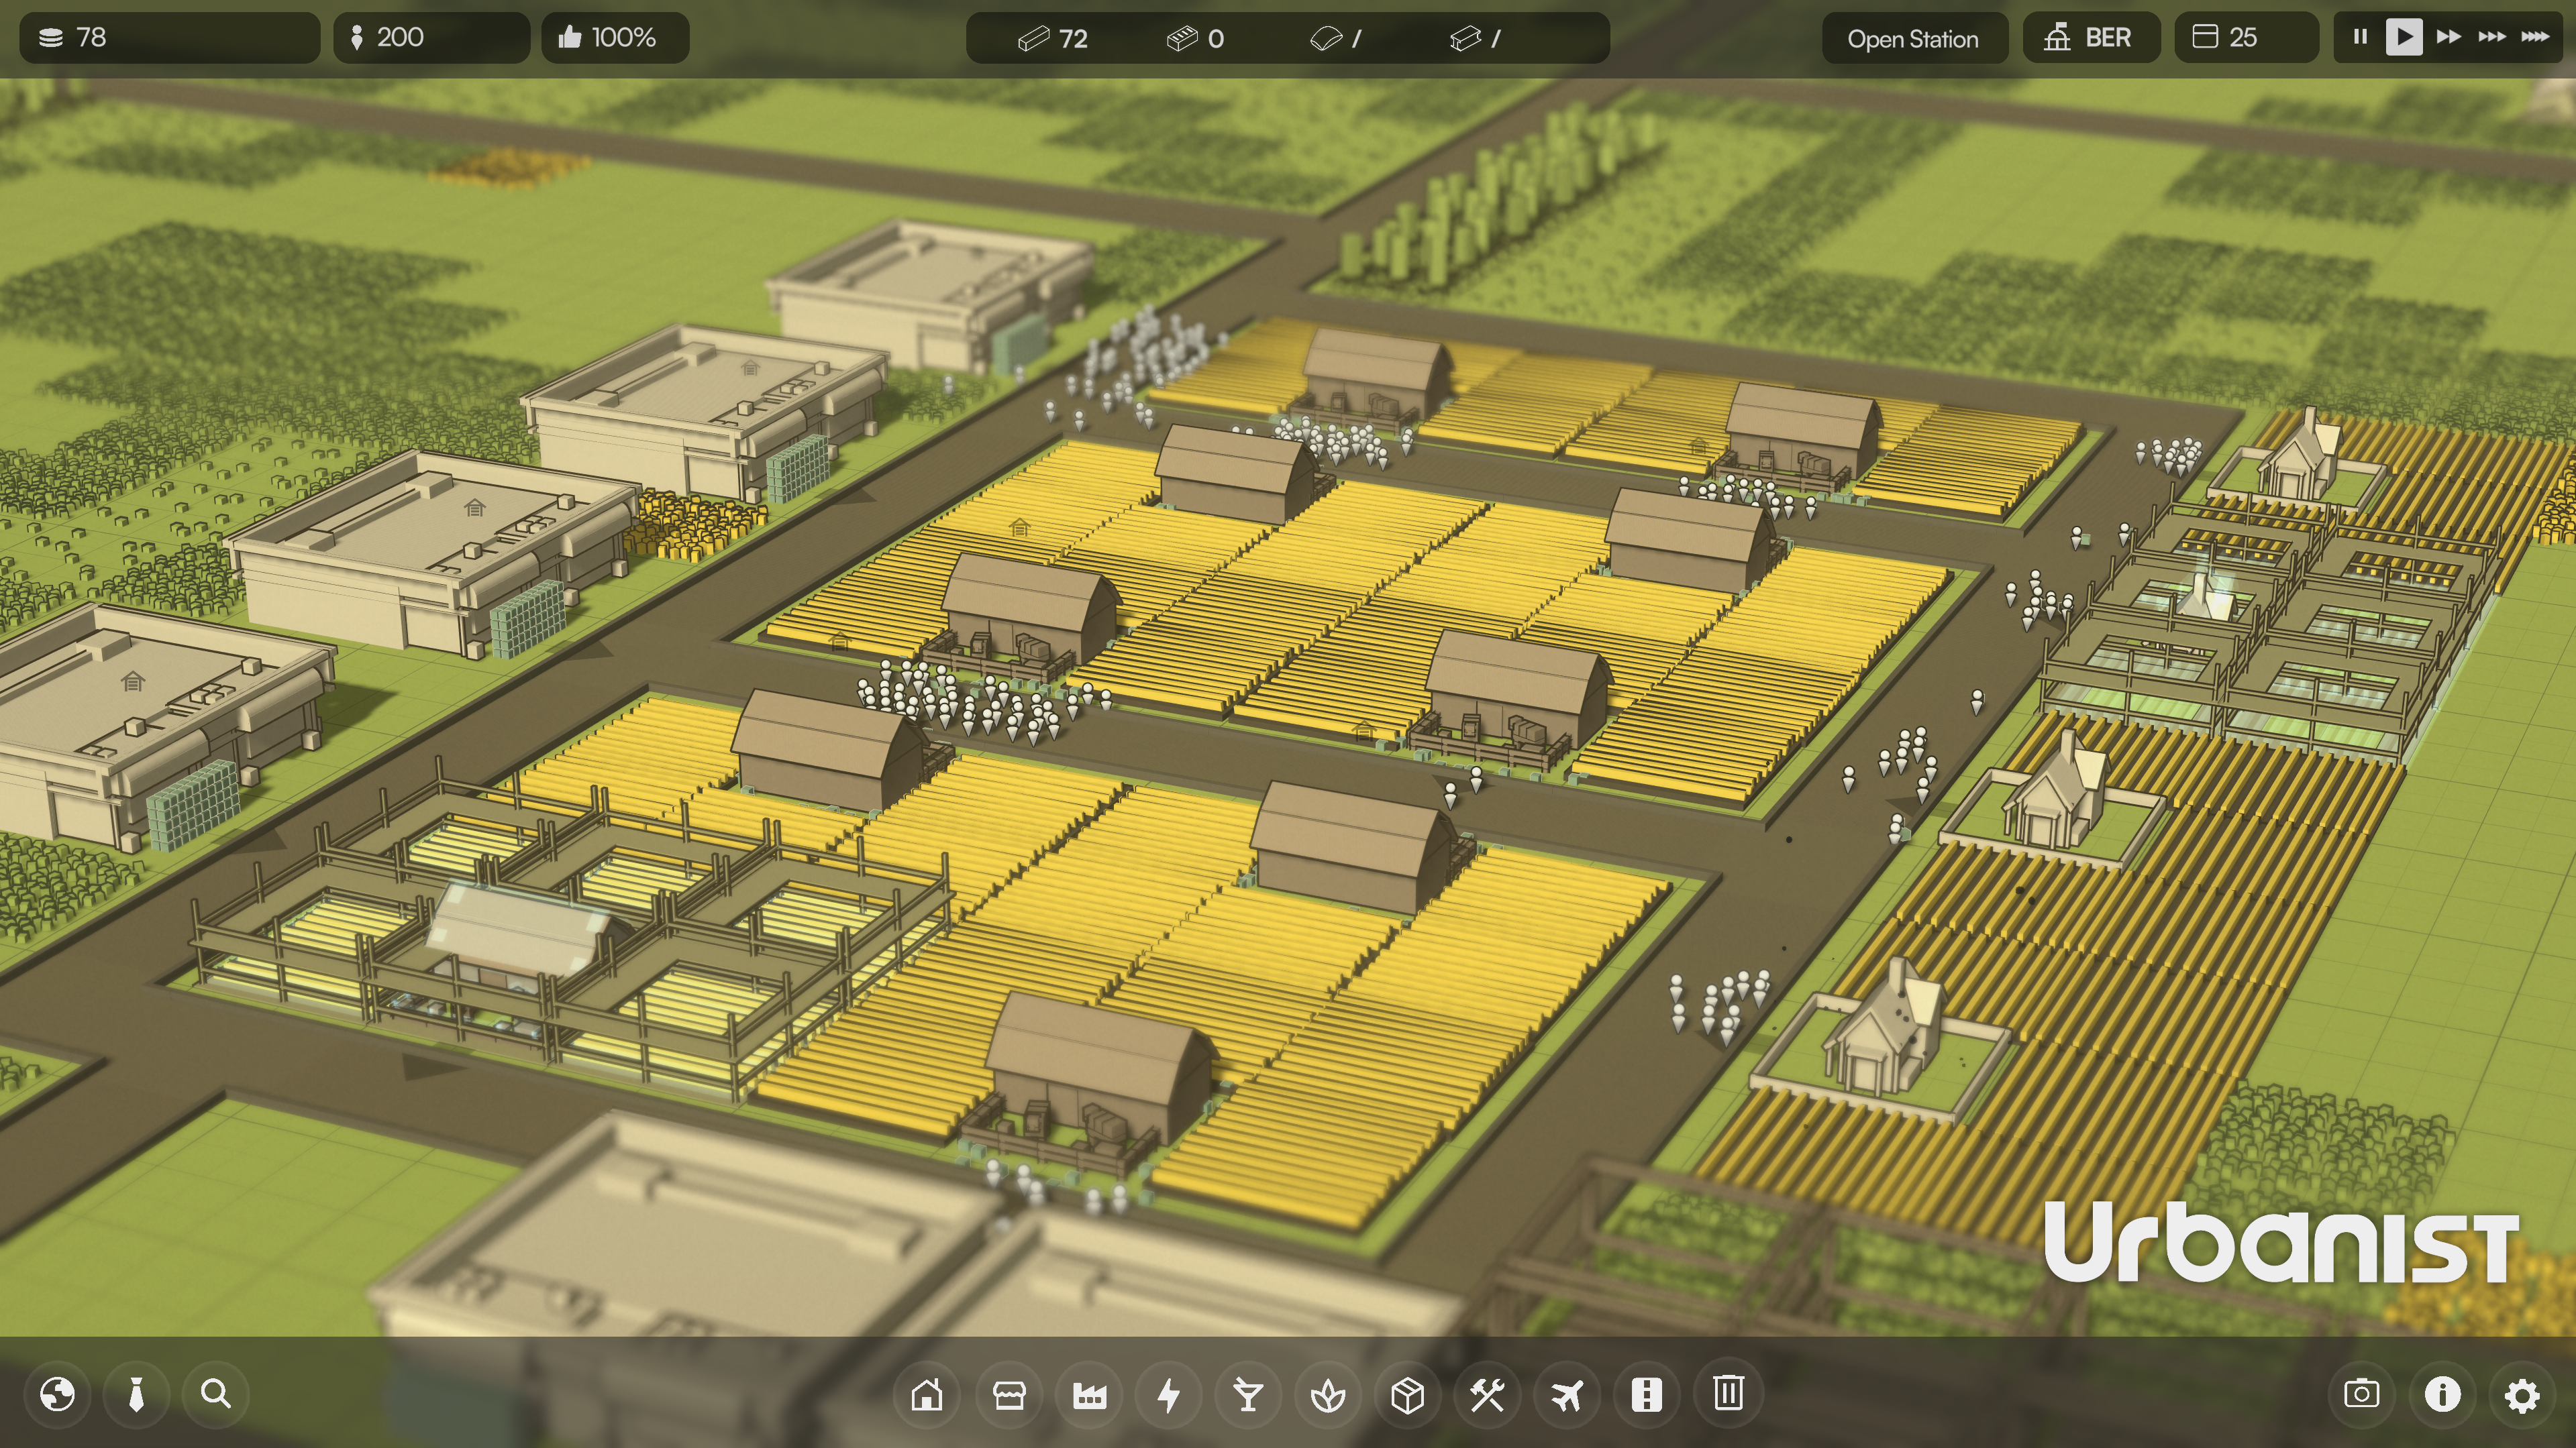
Task: Open the shop/commercial build menu
Action: [1008, 1394]
